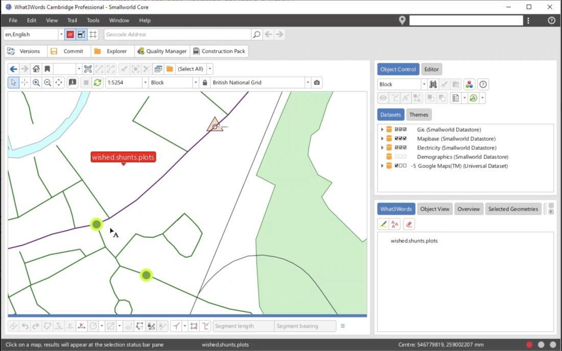This screenshot has width=562, height=351.
Task: Click the Segment length field
Action: pos(243,326)
